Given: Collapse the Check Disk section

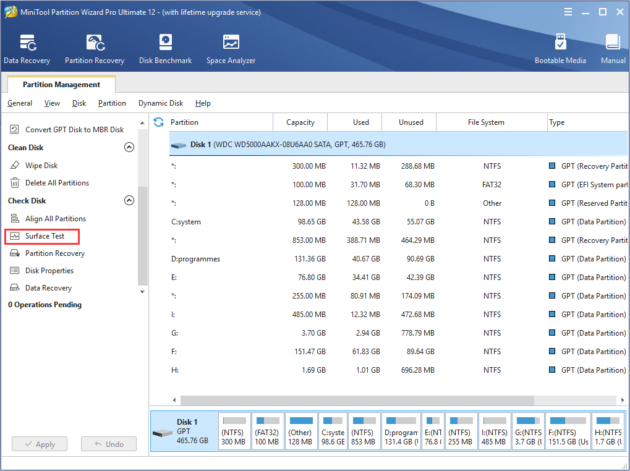Looking at the screenshot, I should (129, 200).
